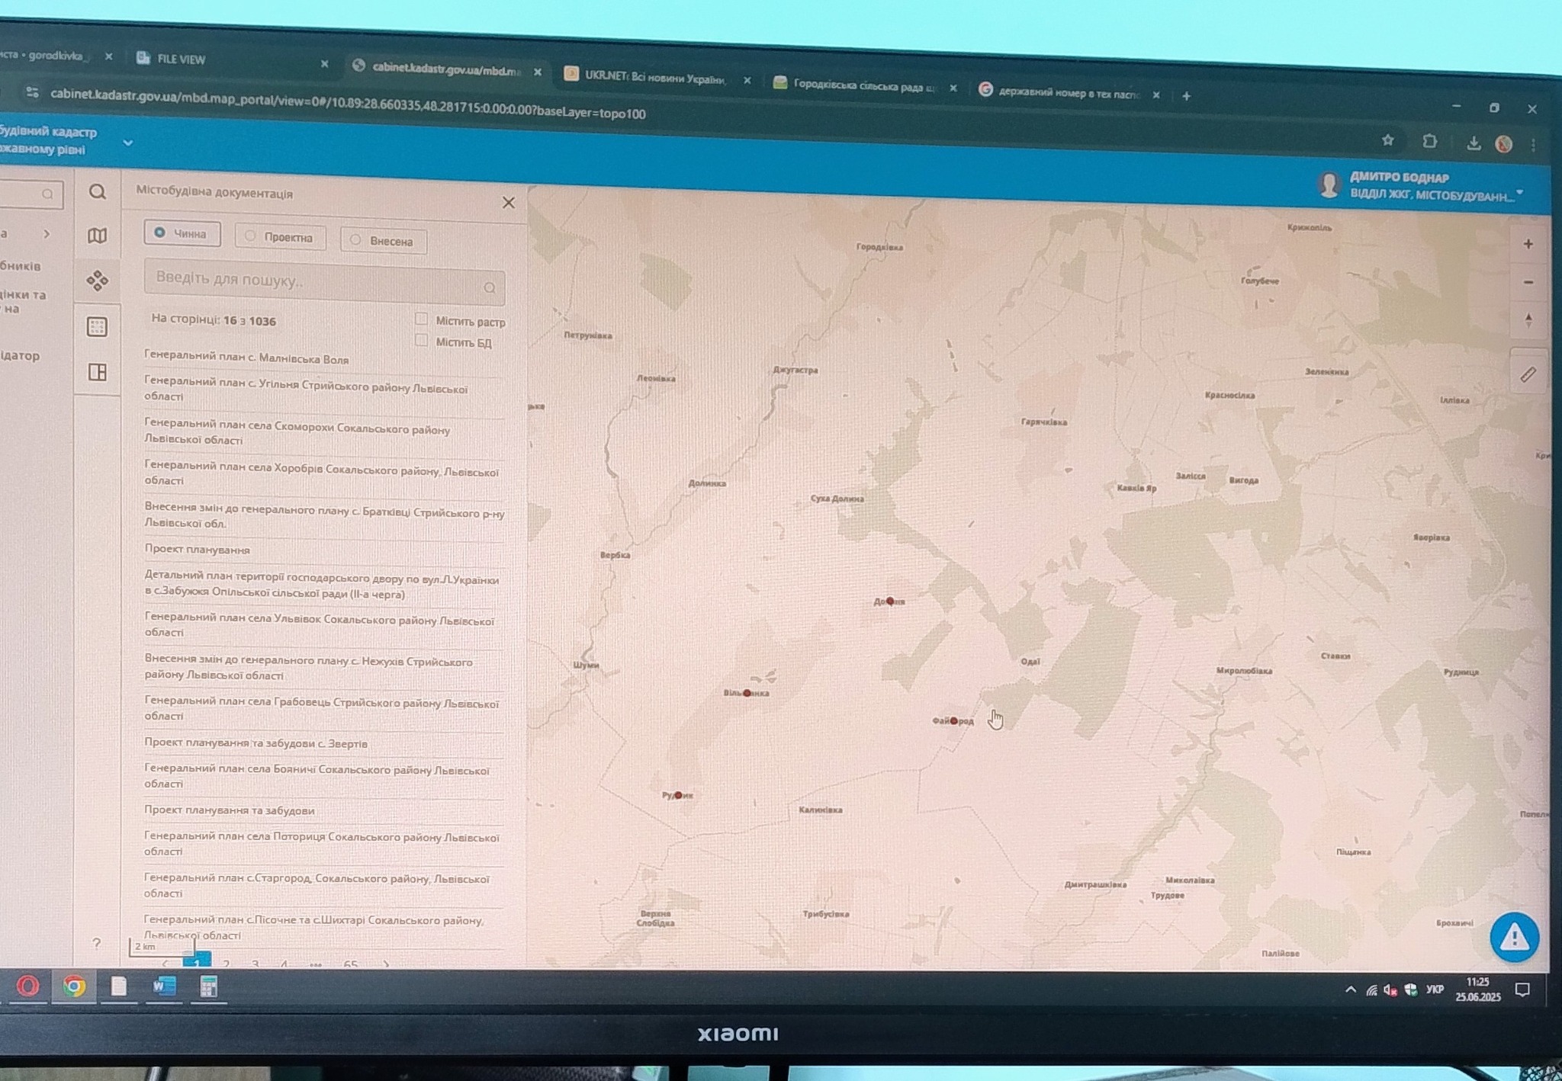Open the taskbar clock showing 11:25
The height and width of the screenshot is (1081, 1562).
[1477, 990]
